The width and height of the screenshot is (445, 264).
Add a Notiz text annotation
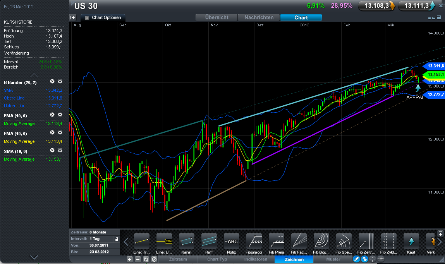231,242
